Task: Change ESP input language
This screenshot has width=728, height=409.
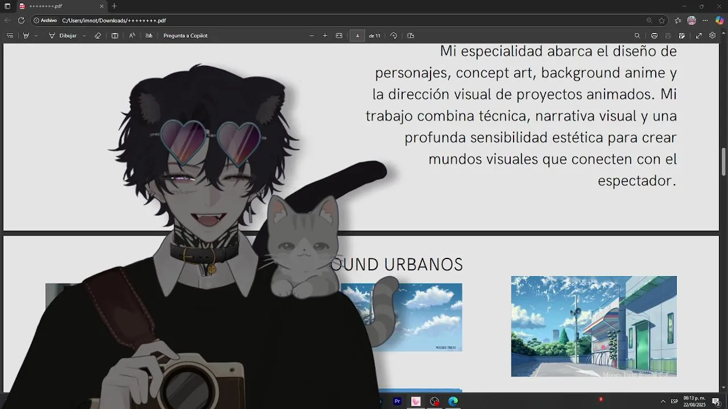Action: pyautogui.click(x=675, y=402)
